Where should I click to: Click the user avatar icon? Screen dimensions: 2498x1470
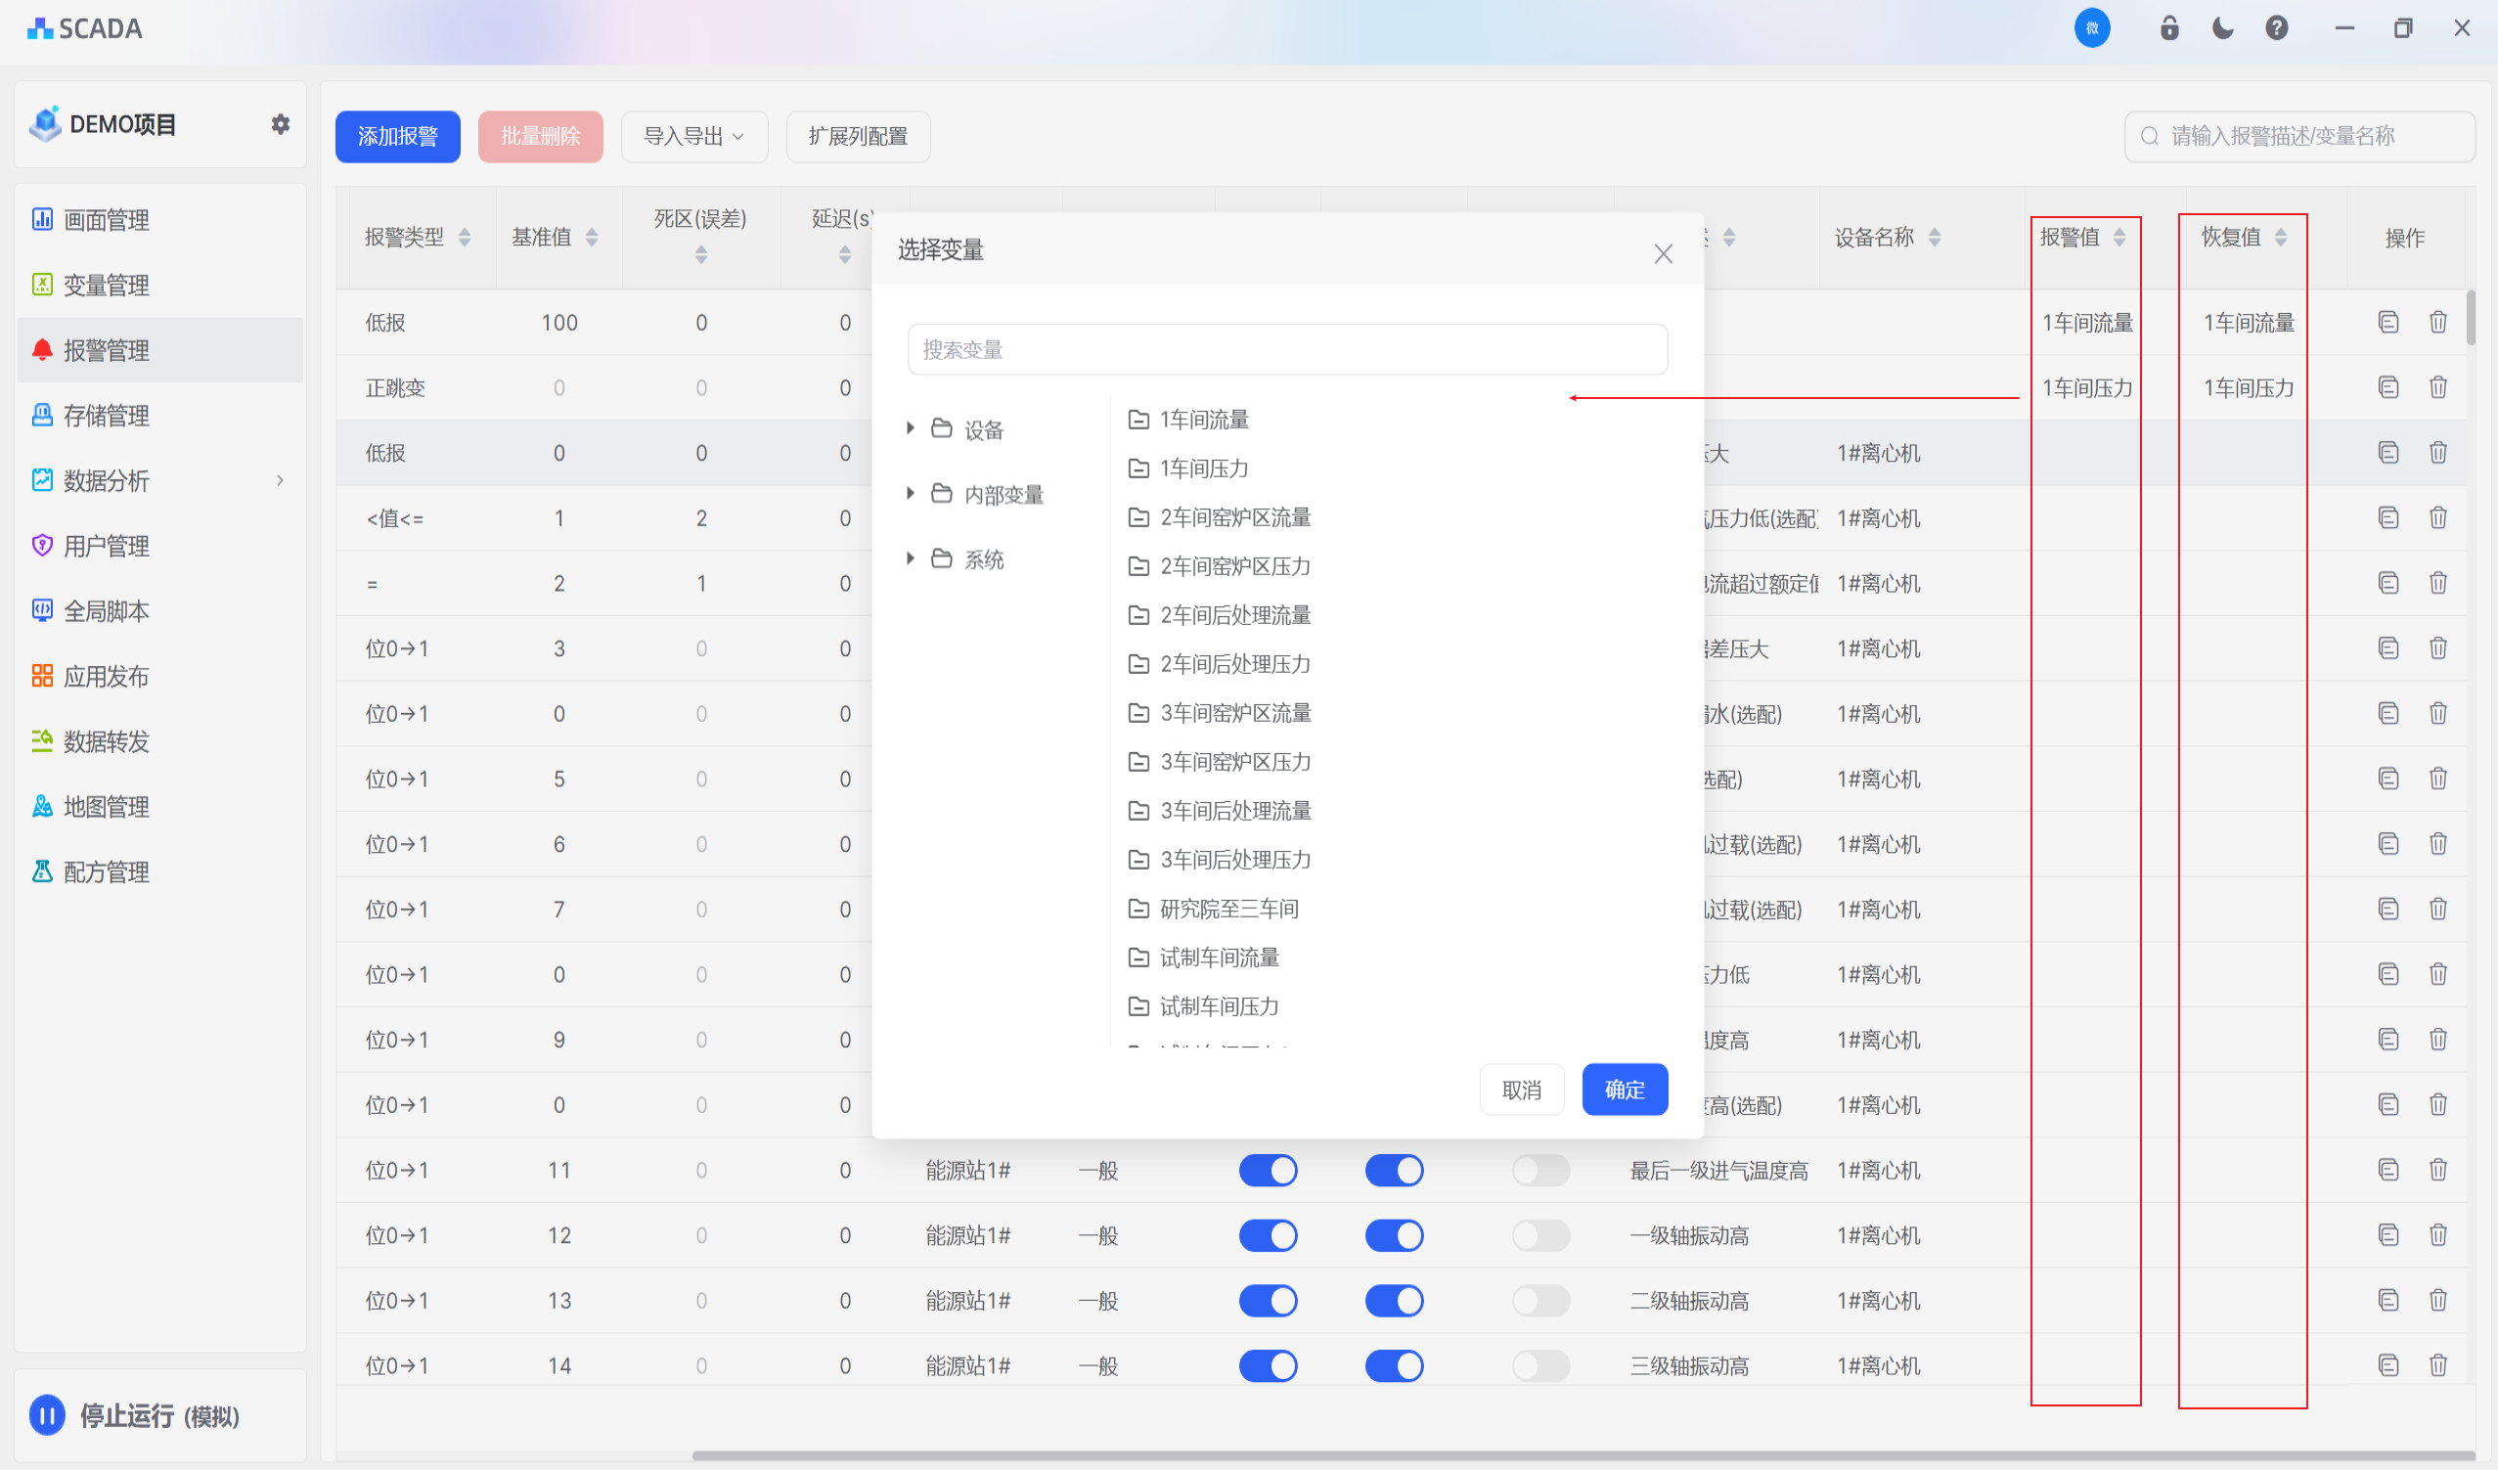[x=2091, y=27]
